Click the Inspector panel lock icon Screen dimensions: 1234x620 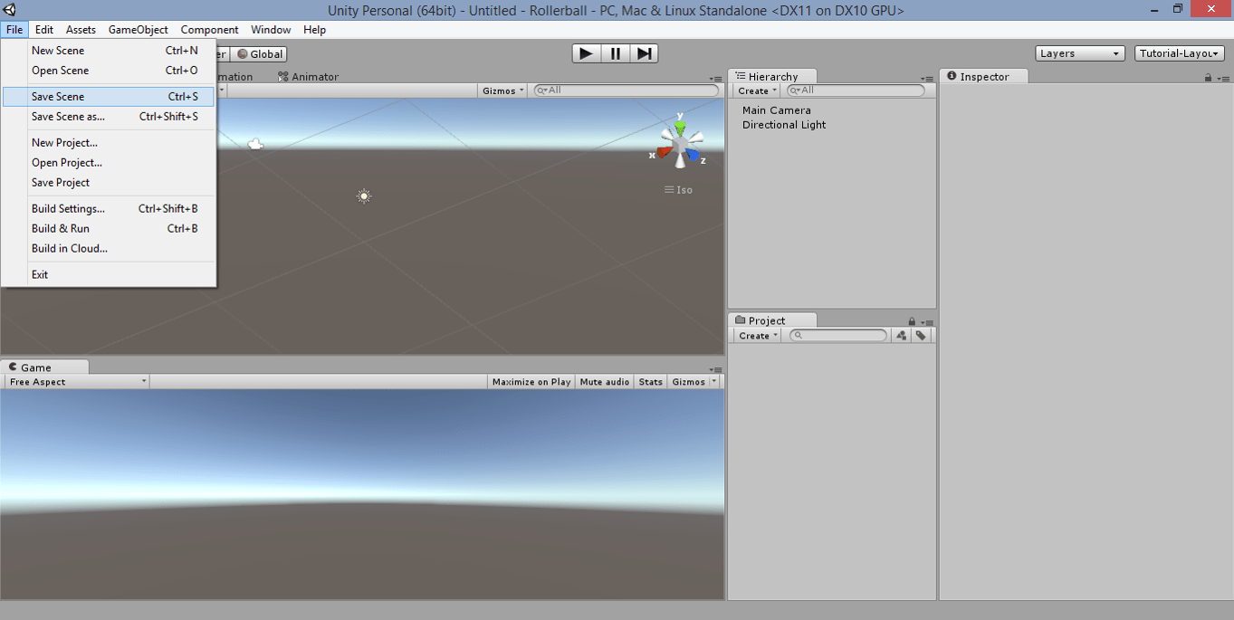(x=1208, y=78)
